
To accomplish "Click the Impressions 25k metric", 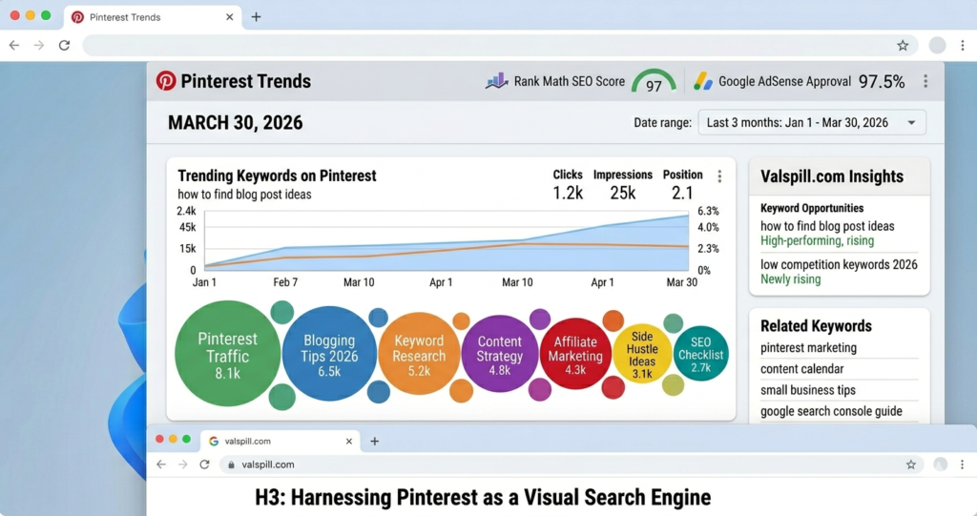I will click(x=622, y=185).
